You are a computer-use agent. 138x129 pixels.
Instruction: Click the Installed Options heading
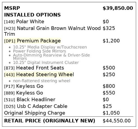click(32, 15)
